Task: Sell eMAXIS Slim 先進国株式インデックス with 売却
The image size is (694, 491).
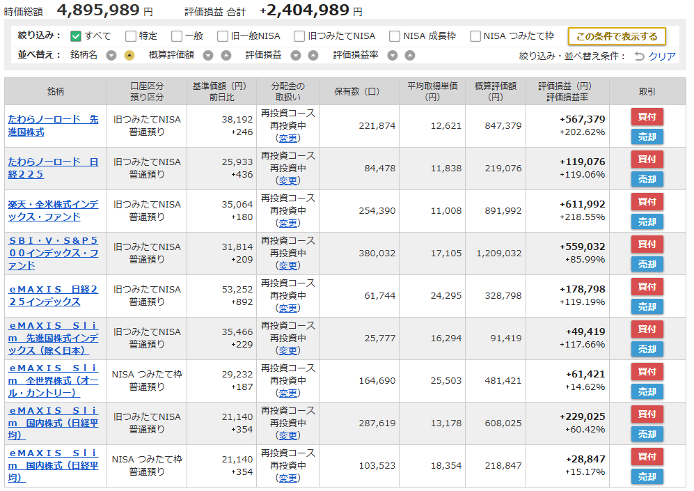Action: [x=647, y=350]
